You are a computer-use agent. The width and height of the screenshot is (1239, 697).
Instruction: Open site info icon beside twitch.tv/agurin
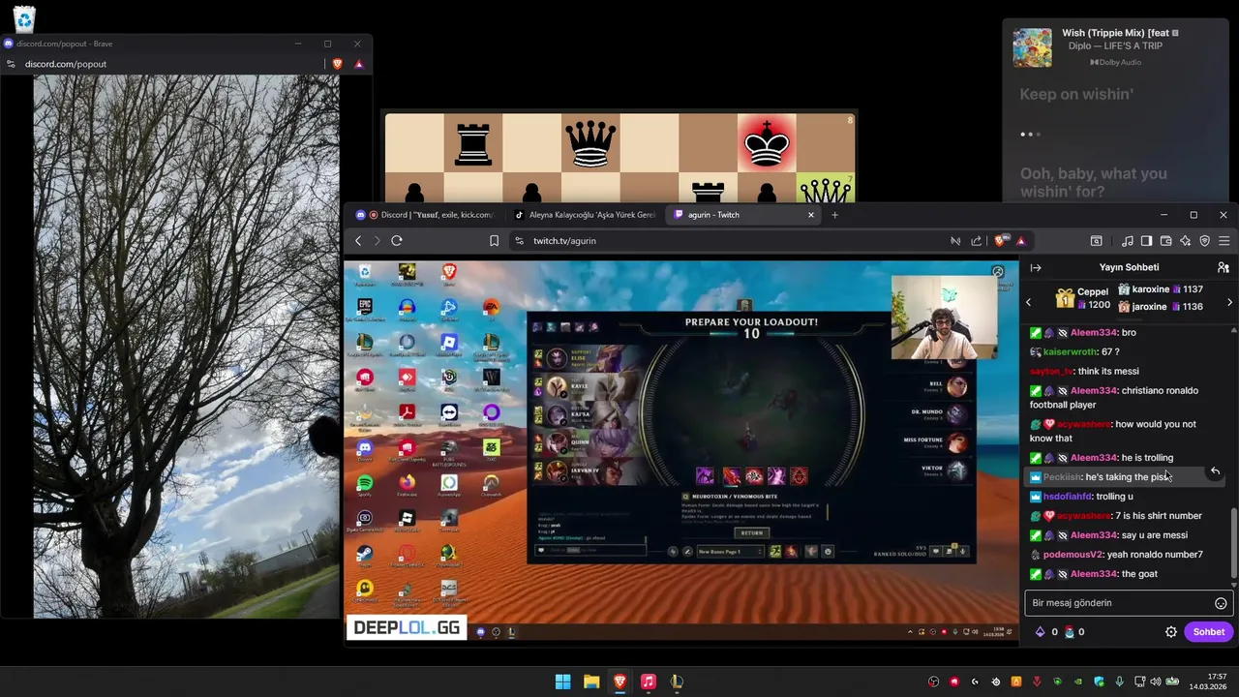click(519, 241)
